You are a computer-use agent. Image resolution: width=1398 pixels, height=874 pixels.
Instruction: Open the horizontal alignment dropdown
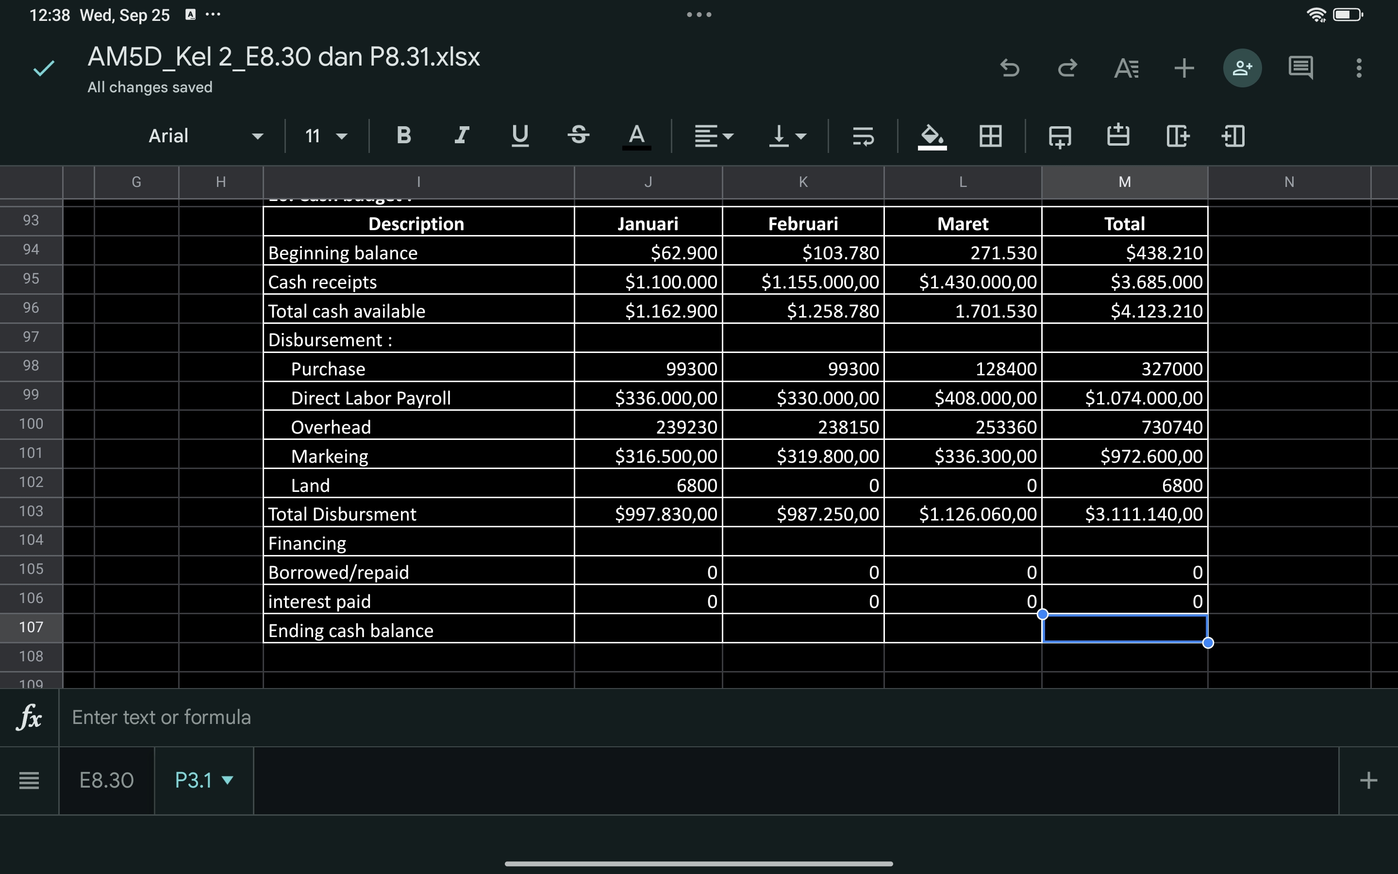714,136
